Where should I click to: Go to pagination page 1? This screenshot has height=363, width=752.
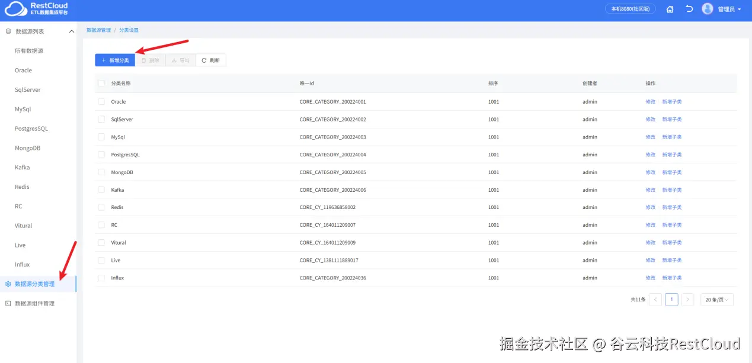pos(671,300)
